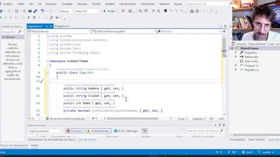The image size is (280, 157).
Task: Toggle the 0 Advertencias filter button
Action: pyautogui.click(x=98, y=131)
